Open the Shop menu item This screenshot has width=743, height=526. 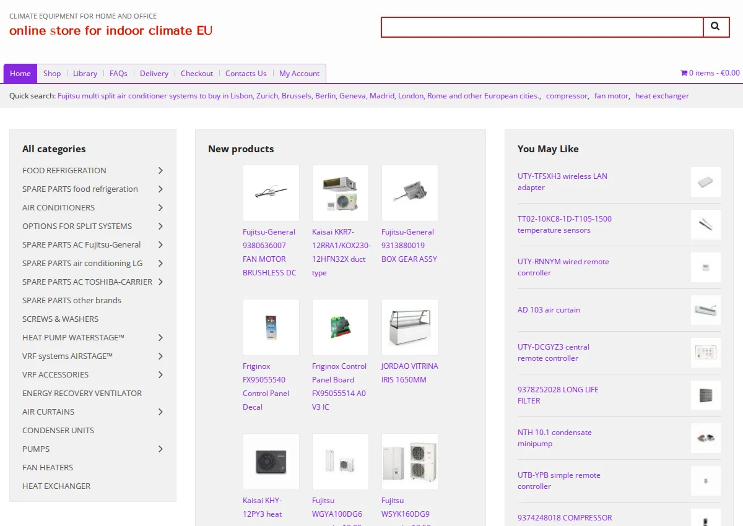tap(52, 73)
